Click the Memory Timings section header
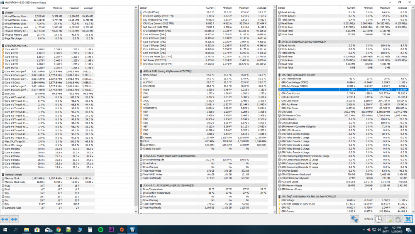This screenshot has width=415, height=234. coord(48,175)
